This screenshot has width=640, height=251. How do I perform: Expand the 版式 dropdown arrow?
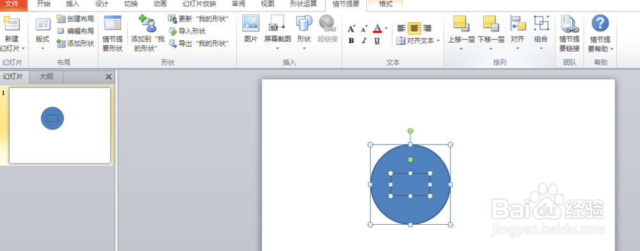pyautogui.click(x=42, y=49)
